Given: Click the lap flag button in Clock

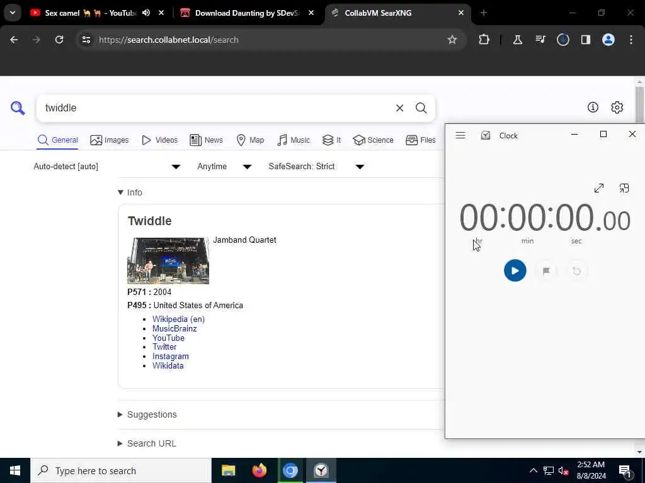Looking at the screenshot, I should click(x=546, y=271).
